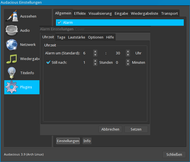Click the Audio label in sidebar
This screenshot has height=162, width=190.
pos(25,30)
